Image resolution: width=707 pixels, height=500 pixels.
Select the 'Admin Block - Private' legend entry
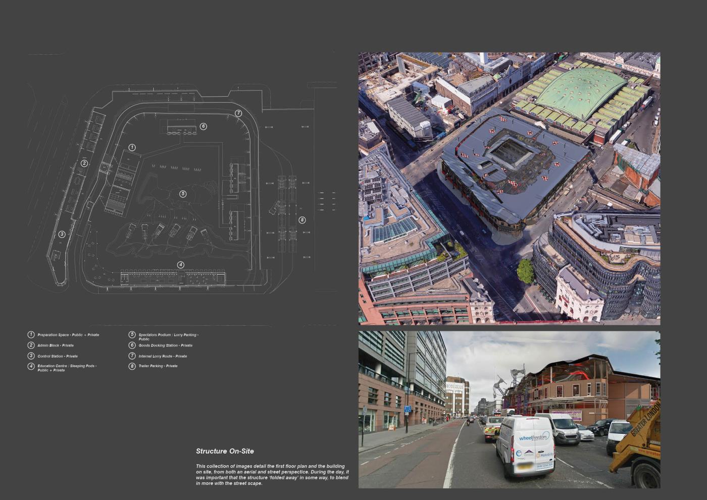pyautogui.click(x=56, y=345)
